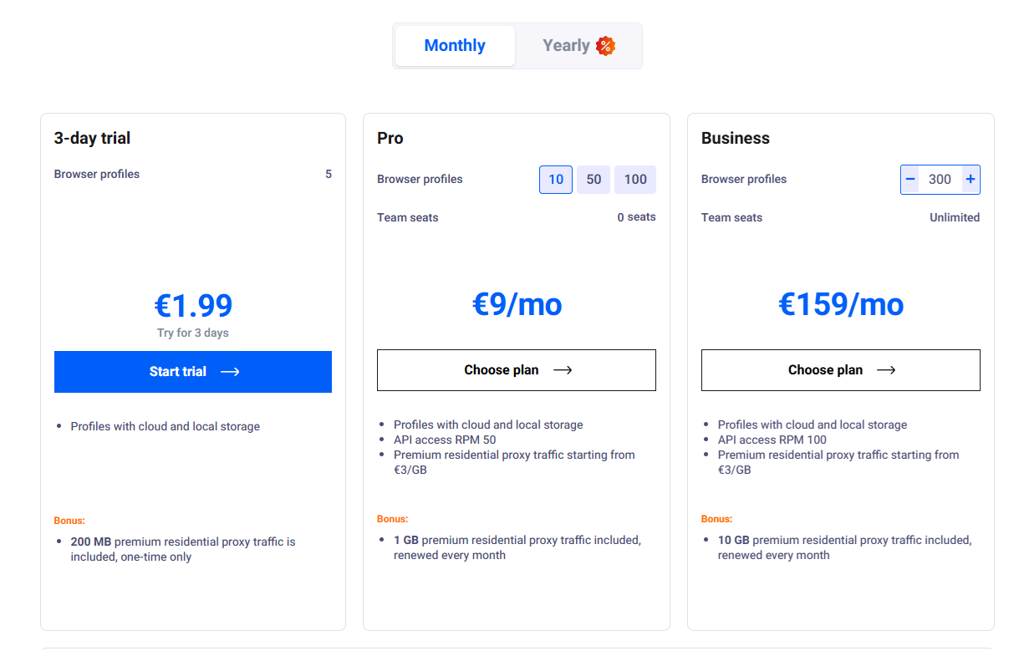Select 100 browser profiles in the Pro plan
Image resolution: width=1024 pixels, height=651 pixels.
[x=634, y=179]
